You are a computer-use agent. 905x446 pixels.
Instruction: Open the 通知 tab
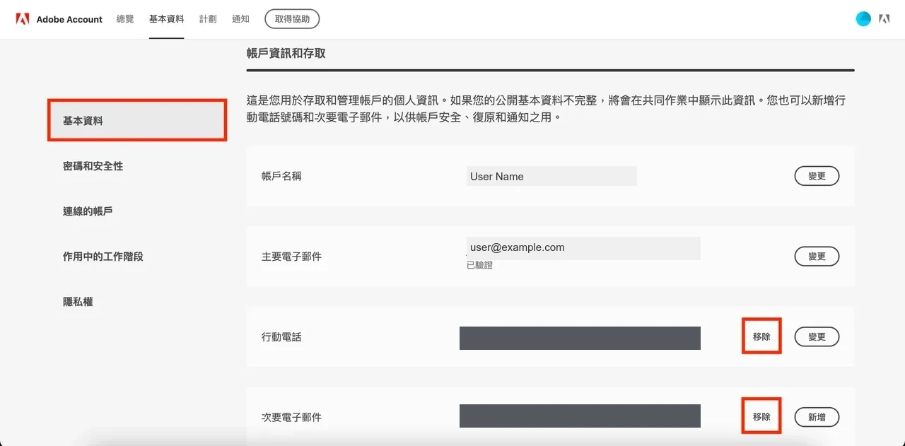(x=240, y=19)
